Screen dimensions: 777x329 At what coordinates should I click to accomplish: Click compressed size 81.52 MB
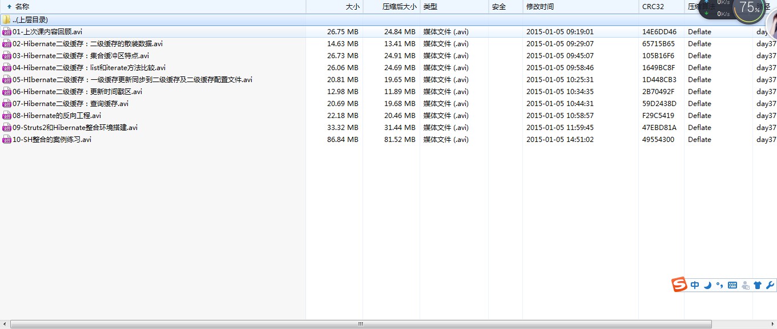coord(400,140)
